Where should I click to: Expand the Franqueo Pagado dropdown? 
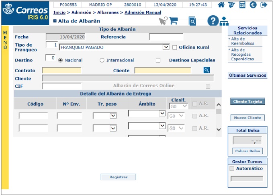click(166, 47)
